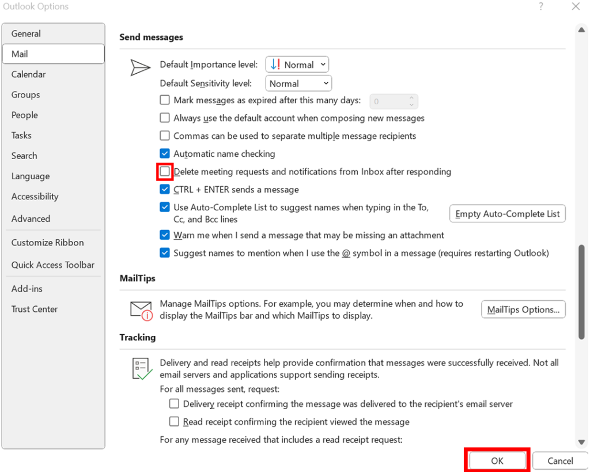
Task: Select the Advanced settings category
Action: pyautogui.click(x=31, y=218)
